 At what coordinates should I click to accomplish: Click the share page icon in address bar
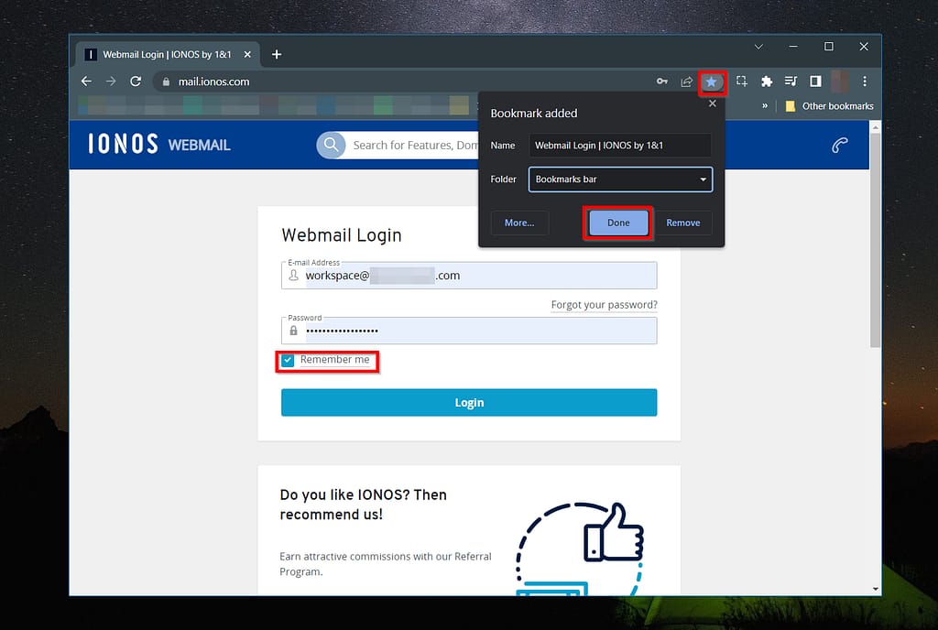click(687, 81)
